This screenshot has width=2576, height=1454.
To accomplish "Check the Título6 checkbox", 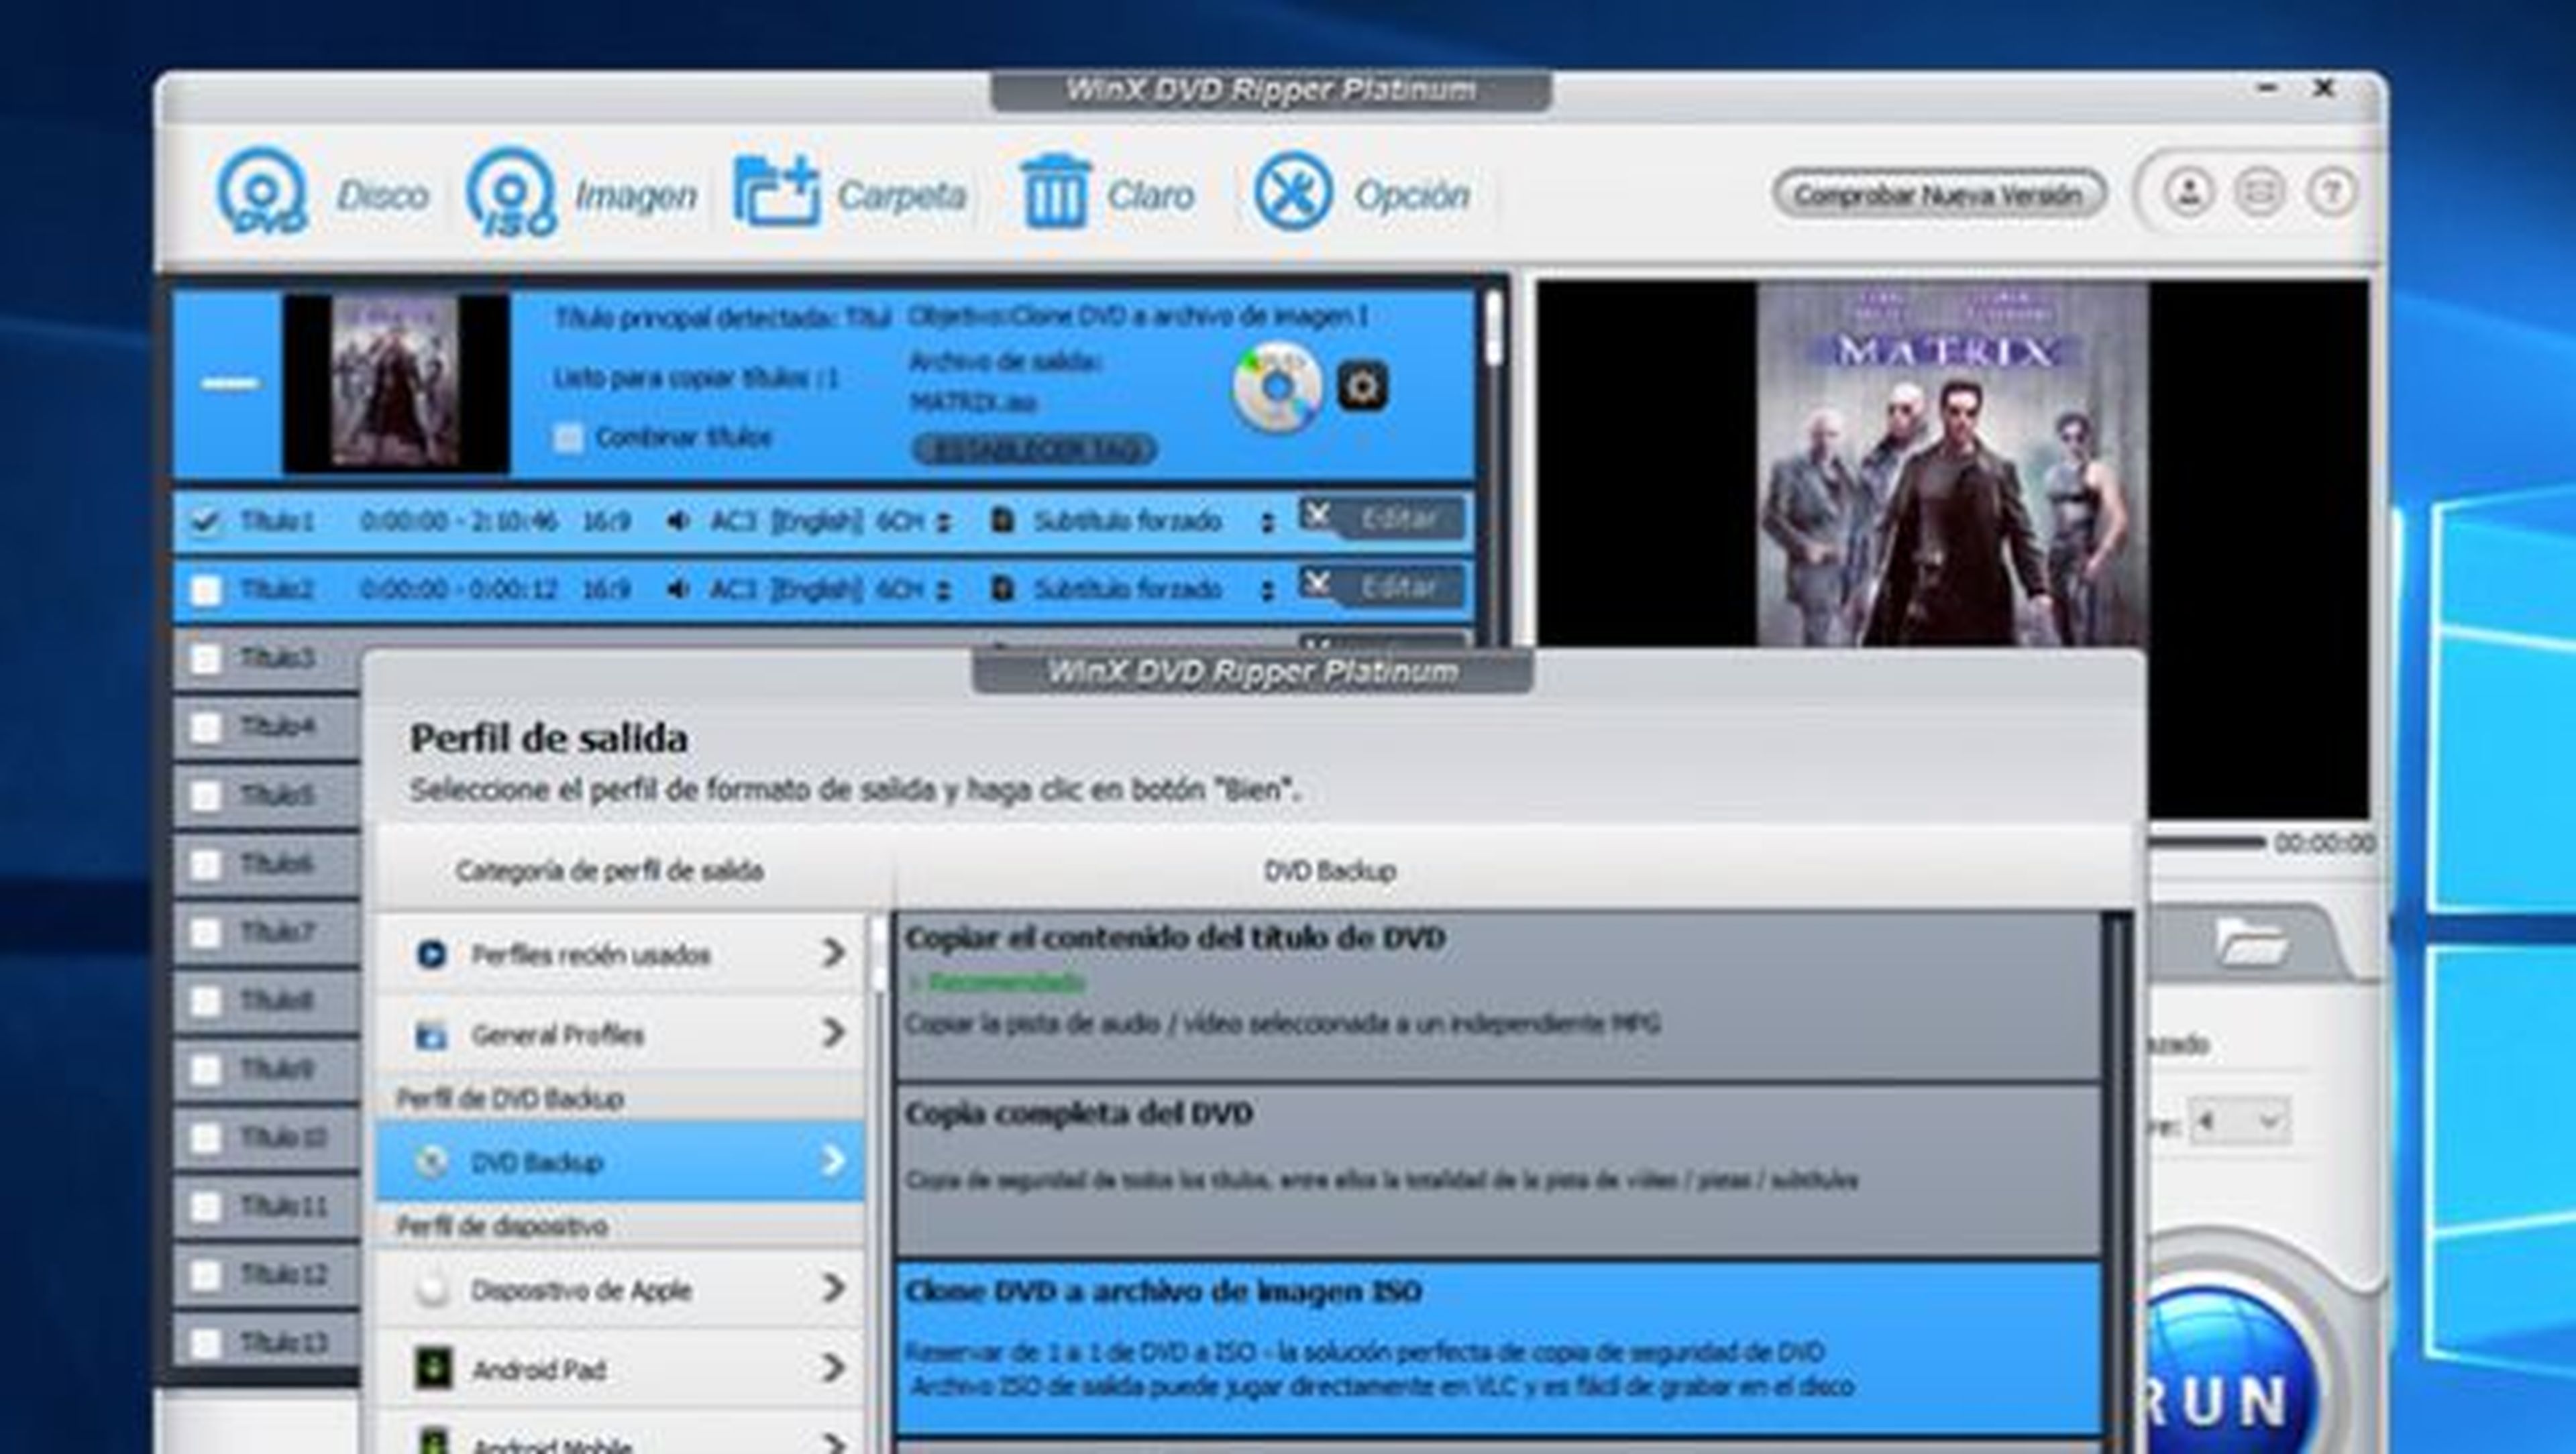I will pyautogui.click(x=205, y=864).
